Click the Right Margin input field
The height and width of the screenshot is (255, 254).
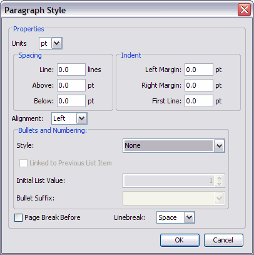click(199, 85)
